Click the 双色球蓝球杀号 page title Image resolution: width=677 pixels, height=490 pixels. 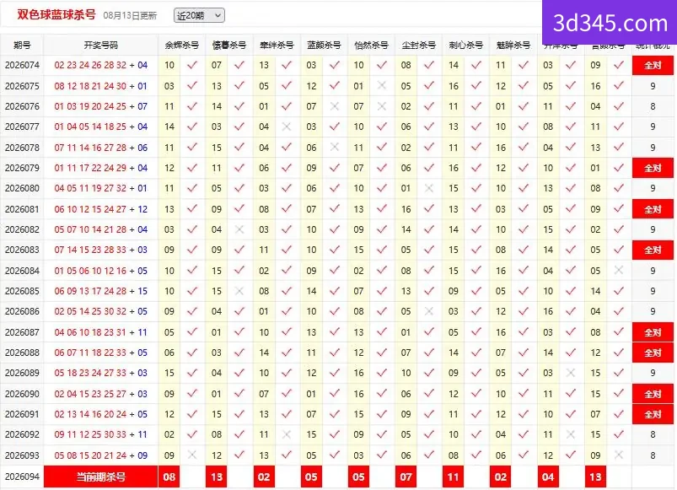click(56, 14)
